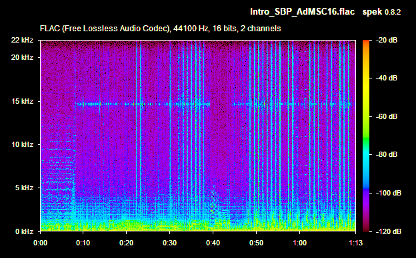Viewport: 416px width, 258px height.
Task: Click the 15 kHz frequency axis label
Action: [x=22, y=101]
